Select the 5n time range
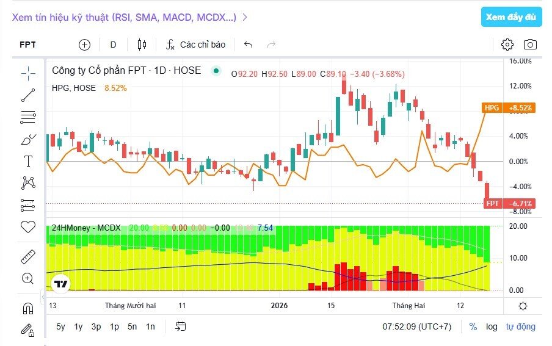 click(x=132, y=327)
